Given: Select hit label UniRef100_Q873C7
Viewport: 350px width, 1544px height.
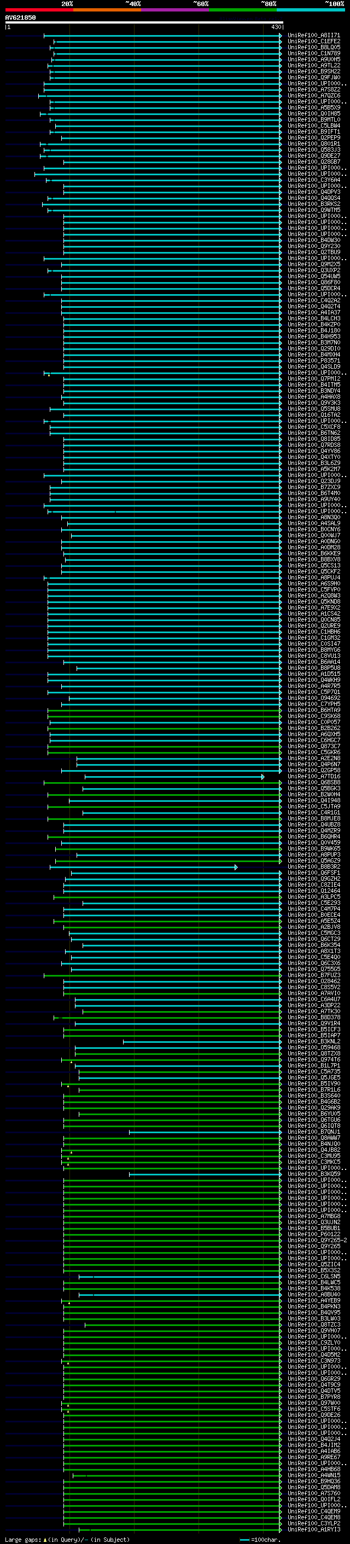Looking at the screenshot, I should pyautogui.click(x=313, y=747).
